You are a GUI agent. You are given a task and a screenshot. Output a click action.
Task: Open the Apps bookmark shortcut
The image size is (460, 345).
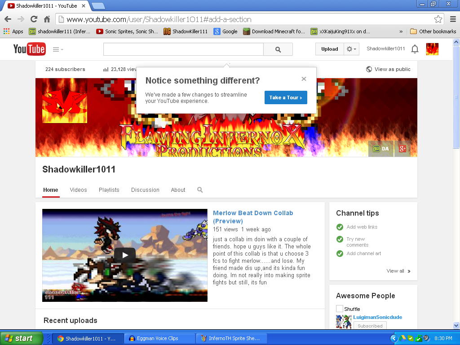pyautogui.click(x=13, y=31)
